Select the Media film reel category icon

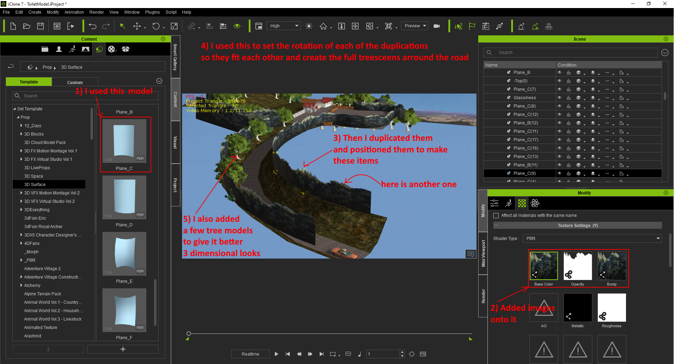(x=112, y=49)
